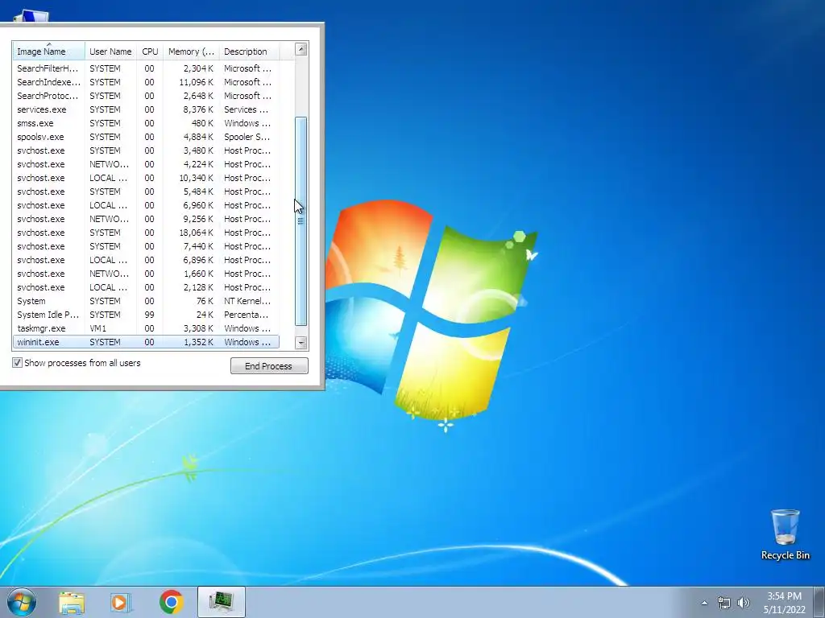Sort by Image Name column header
Image resolution: width=825 pixels, height=618 pixels.
[x=48, y=51]
